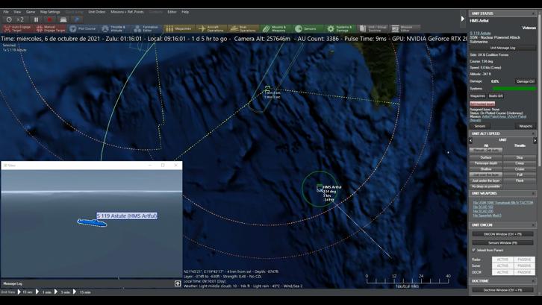Run Unit View for 5 min
The width and height of the screenshot is (542, 305).
[63, 292]
